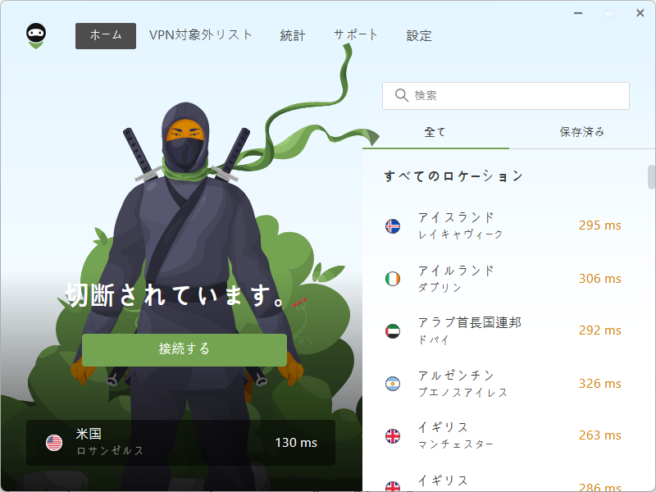Open the サポート tab
The image size is (656, 492).
(355, 35)
